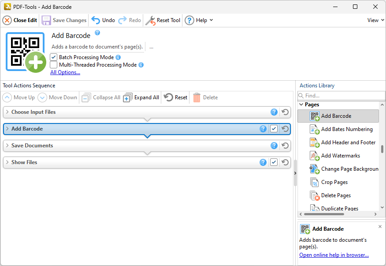The image size is (386, 266).
Task: Close the Add Barcode description pane
Action: (x=380, y=227)
